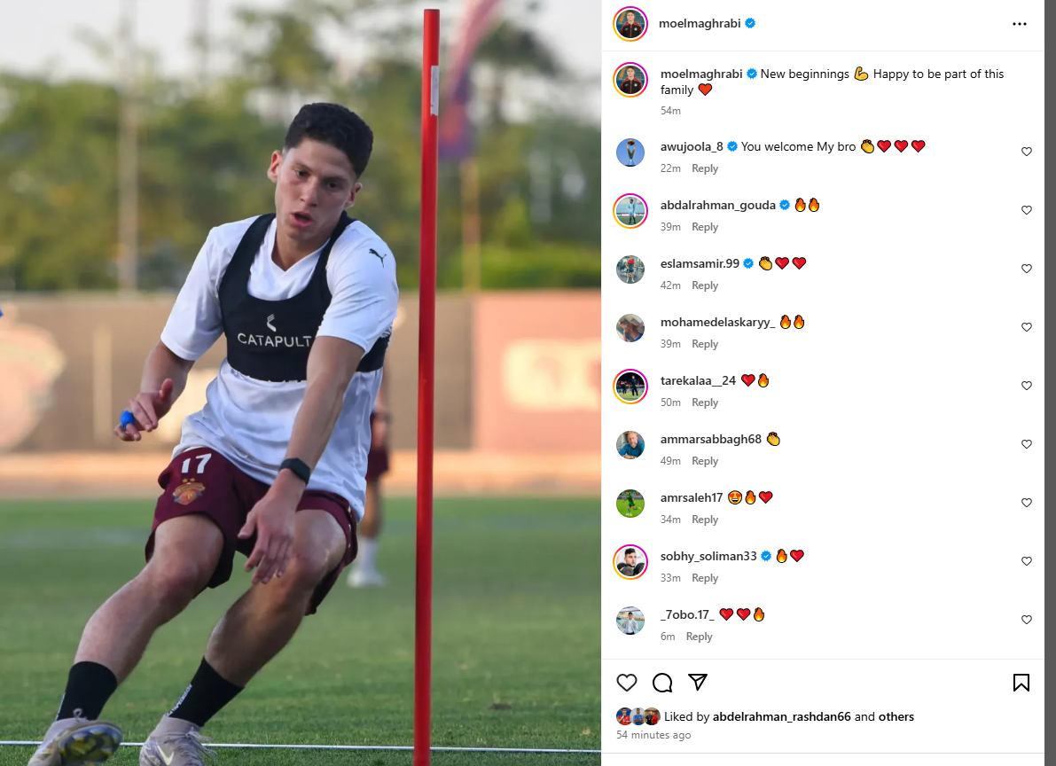Open amrsaleh17's profile picture
Screen dimensions: 1056x766
(x=630, y=504)
